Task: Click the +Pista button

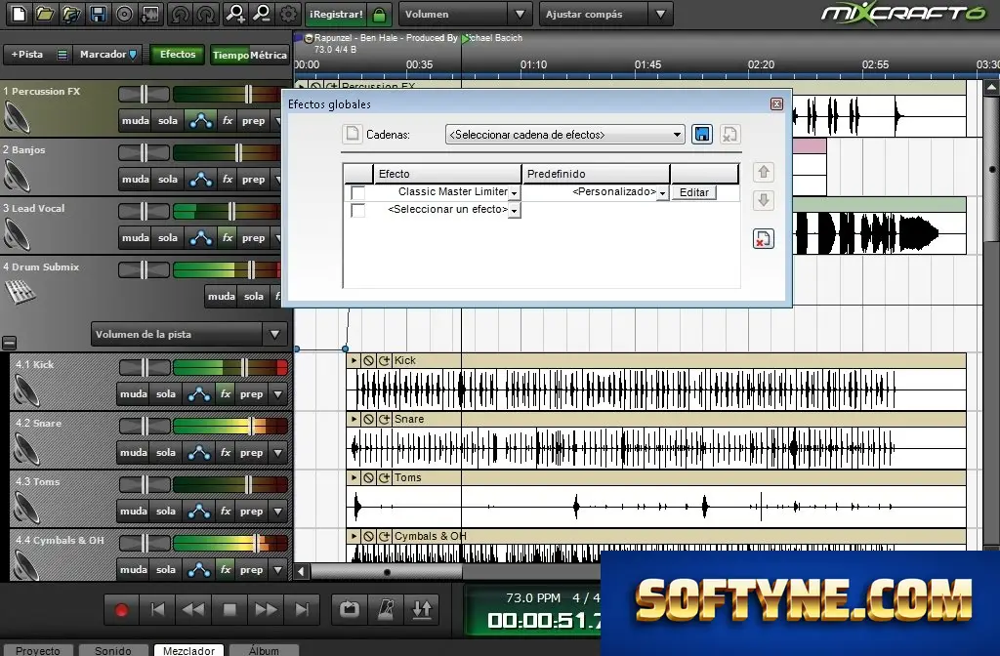Action: (26, 55)
